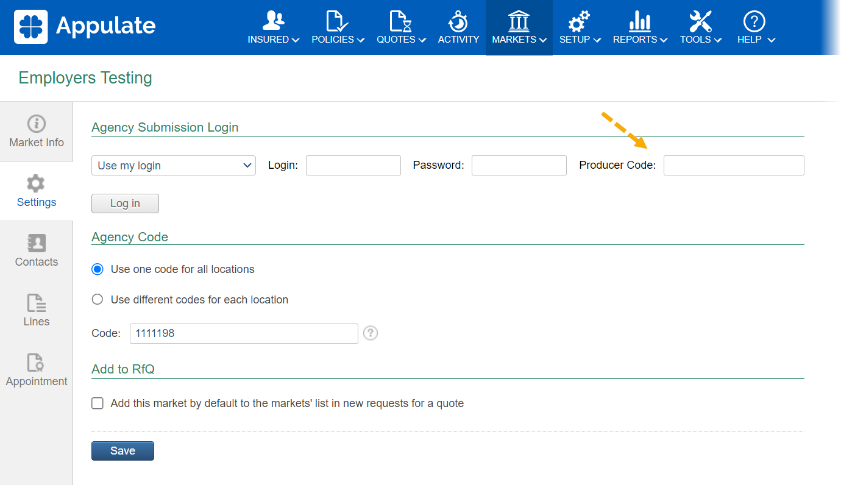The height and width of the screenshot is (485, 841).
Task: Open the Activity stopwatch icon
Action: click(458, 22)
